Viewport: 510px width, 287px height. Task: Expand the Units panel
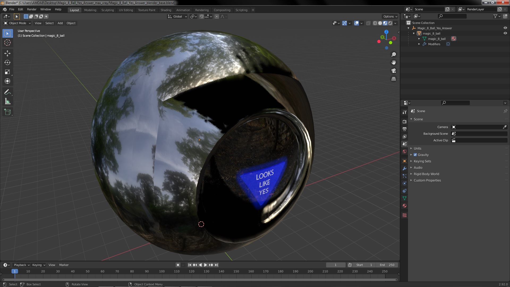point(417,148)
